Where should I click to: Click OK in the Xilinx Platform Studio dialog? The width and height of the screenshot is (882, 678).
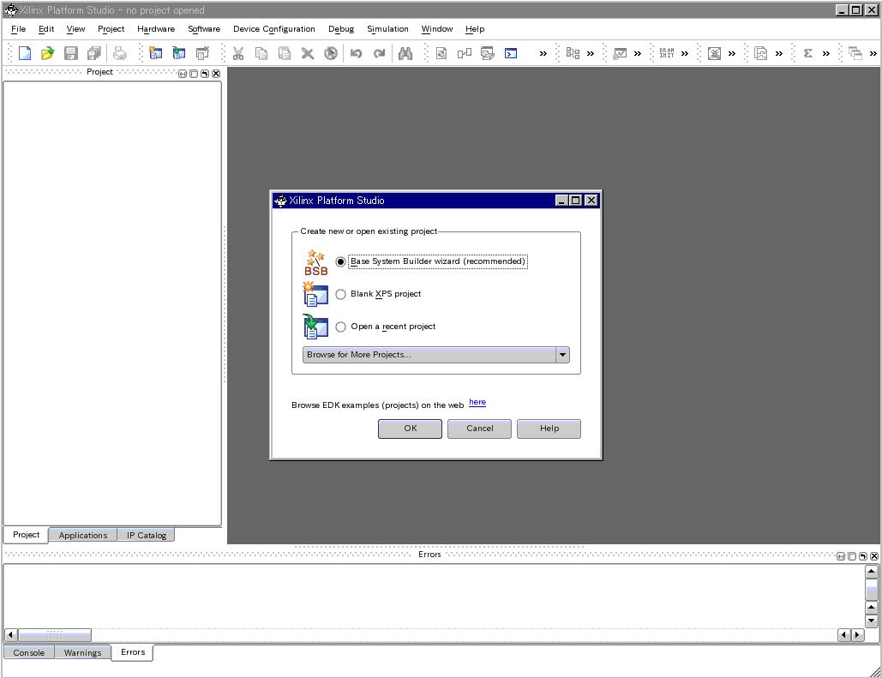(x=410, y=429)
